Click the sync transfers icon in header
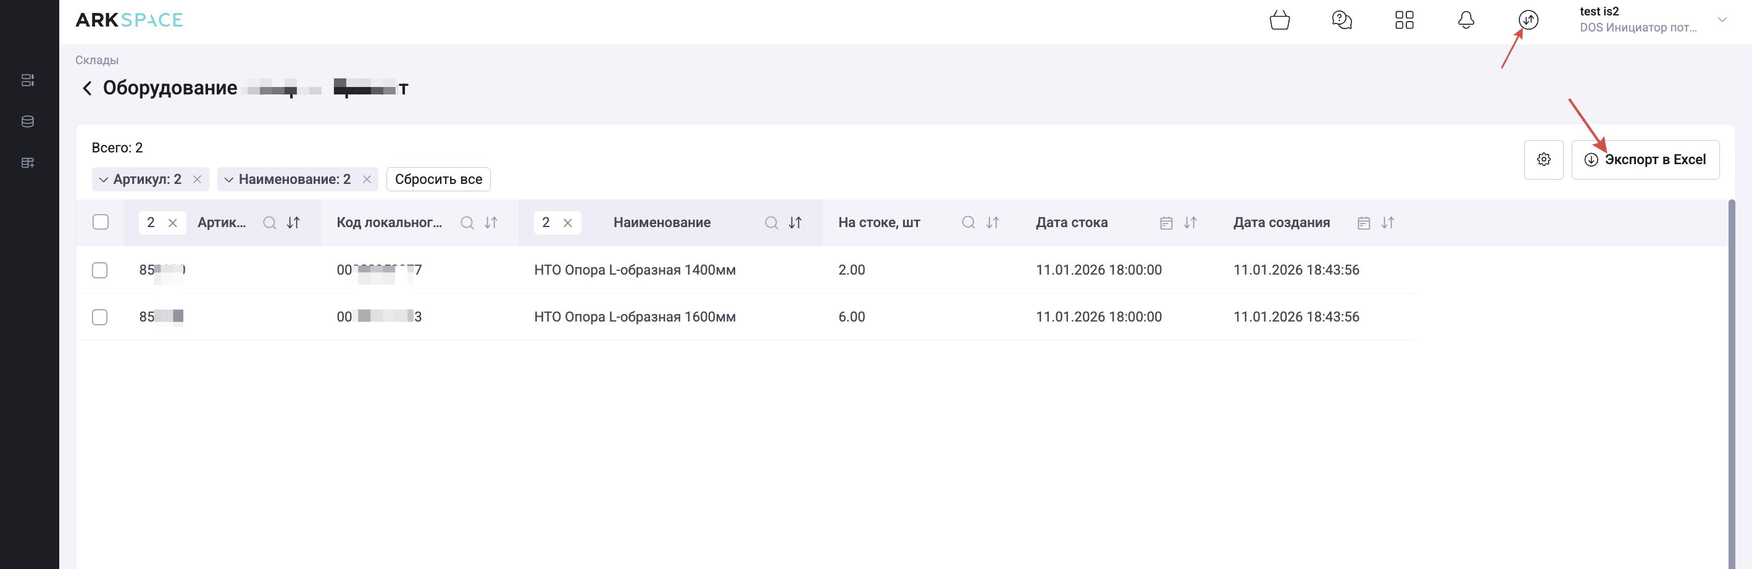The width and height of the screenshot is (1752, 569). point(1529,20)
